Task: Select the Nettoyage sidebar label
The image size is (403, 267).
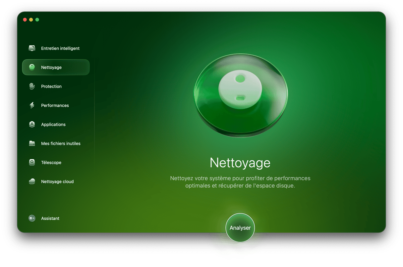Action: [51, 67]
